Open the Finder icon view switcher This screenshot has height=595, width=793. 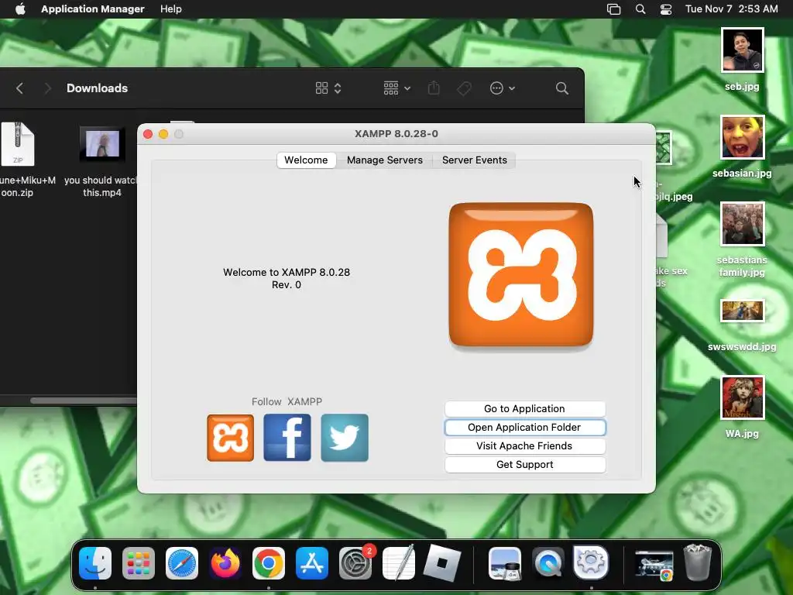coord(328,88)
